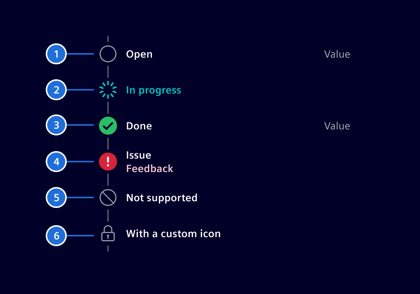Click the teal In progress spinner icon
This screenshot has width=420, height=294.
tap(108, 90)
